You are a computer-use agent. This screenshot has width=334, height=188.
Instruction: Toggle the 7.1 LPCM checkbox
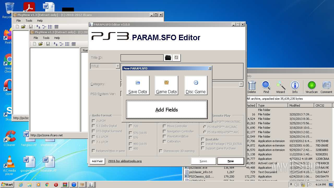[93, 142]
